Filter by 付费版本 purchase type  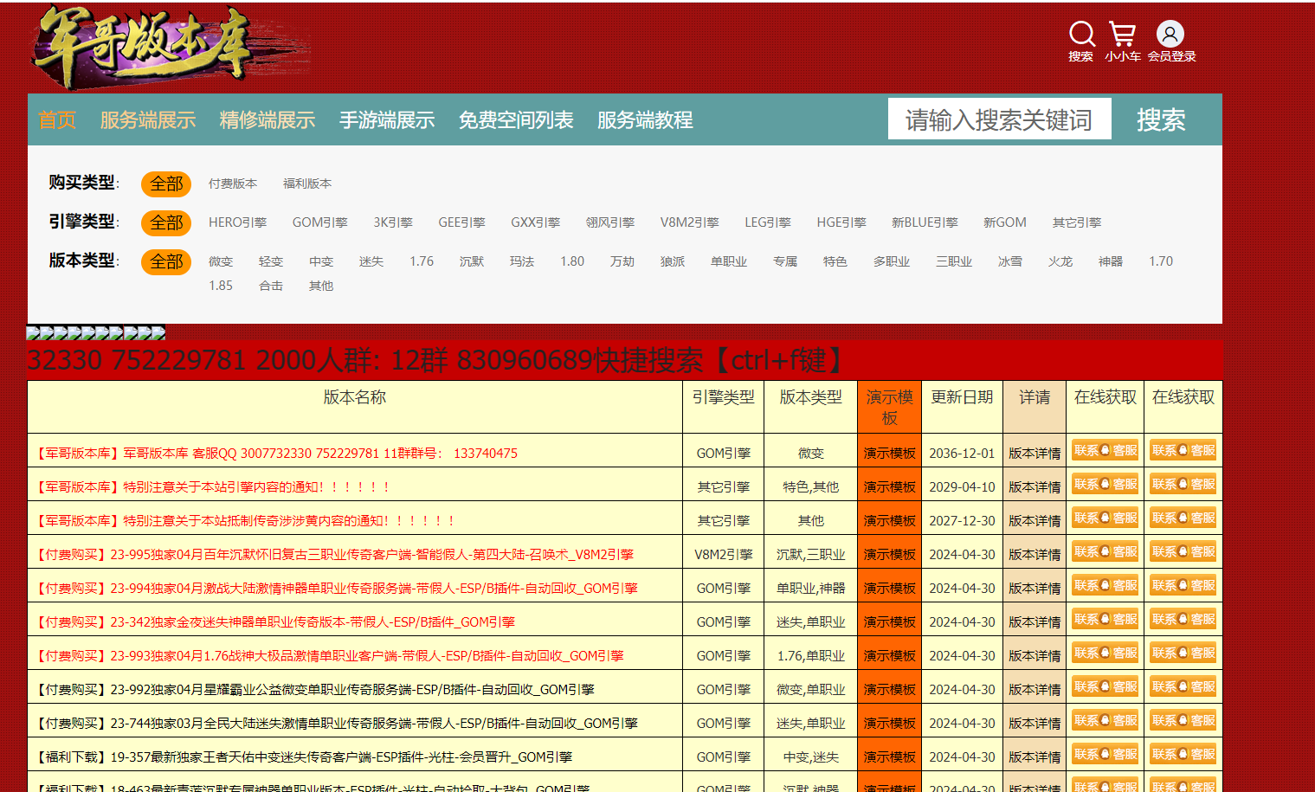[x=233, y=184]
